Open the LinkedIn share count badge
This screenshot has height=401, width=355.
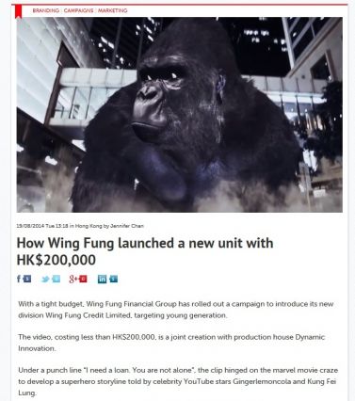114,279
